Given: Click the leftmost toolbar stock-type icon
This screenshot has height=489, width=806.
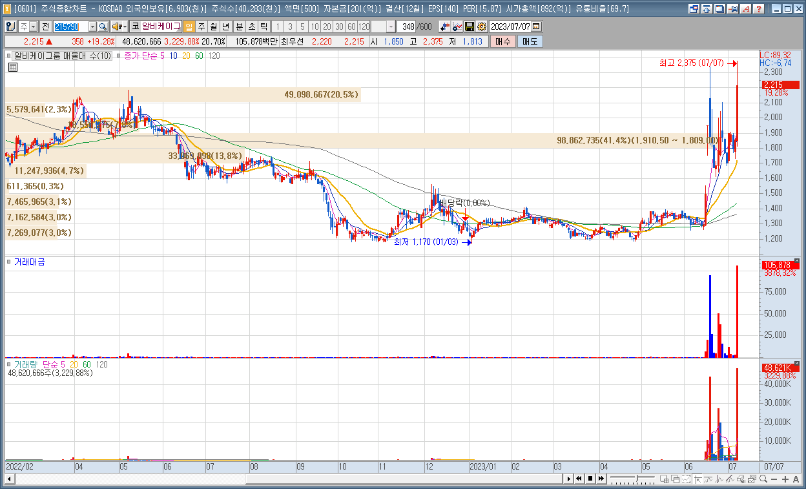Looking at the screenshot, I should tap(11, 26).
